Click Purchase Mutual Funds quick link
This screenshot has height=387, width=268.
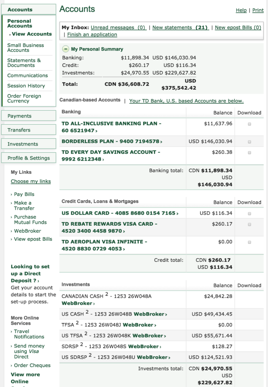pyautogui.click(x=30, y=220)
